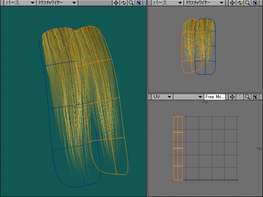Open テクスチャワイヤー render mode dropdown in left viewport
Image resolution: width=263 pixels, height=197 pixels.
(57, 3)
